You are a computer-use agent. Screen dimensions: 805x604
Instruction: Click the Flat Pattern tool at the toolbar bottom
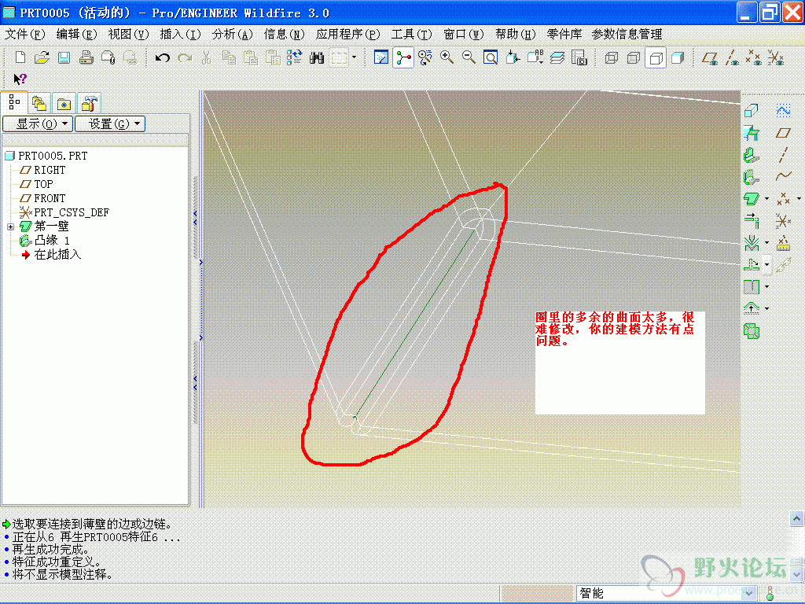pos(751,331)
